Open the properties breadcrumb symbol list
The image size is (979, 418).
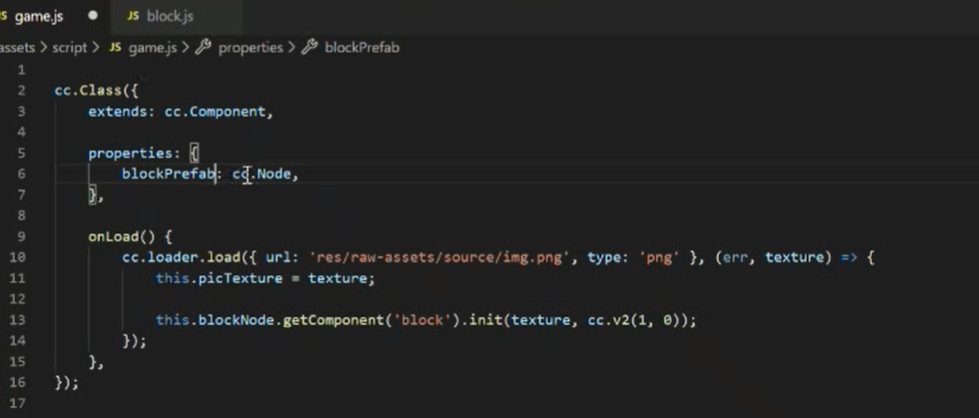pos(250,47)
